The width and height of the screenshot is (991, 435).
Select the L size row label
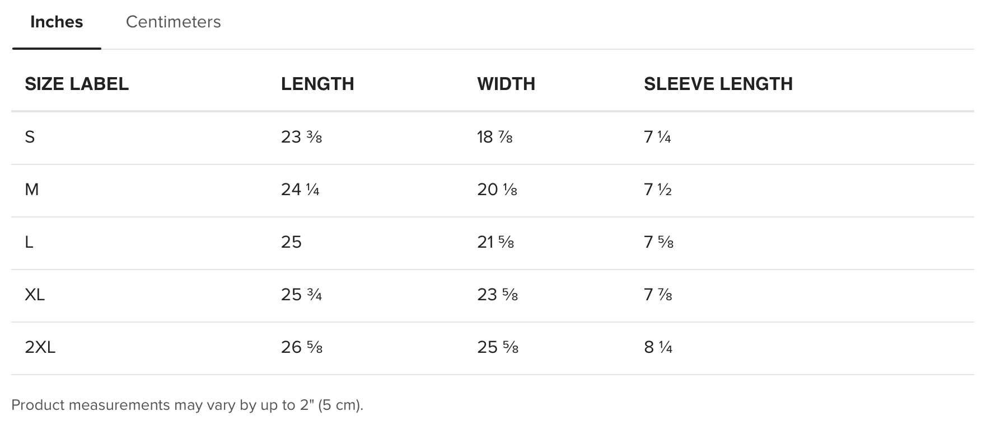[29, 242]
